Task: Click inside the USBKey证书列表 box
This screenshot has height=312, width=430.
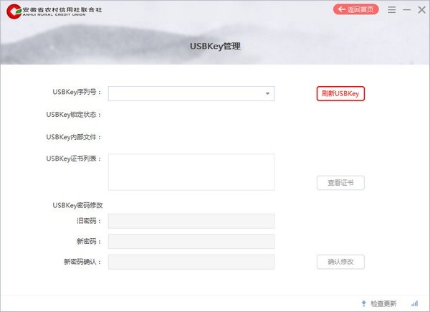Action: (x=191, y=172)
